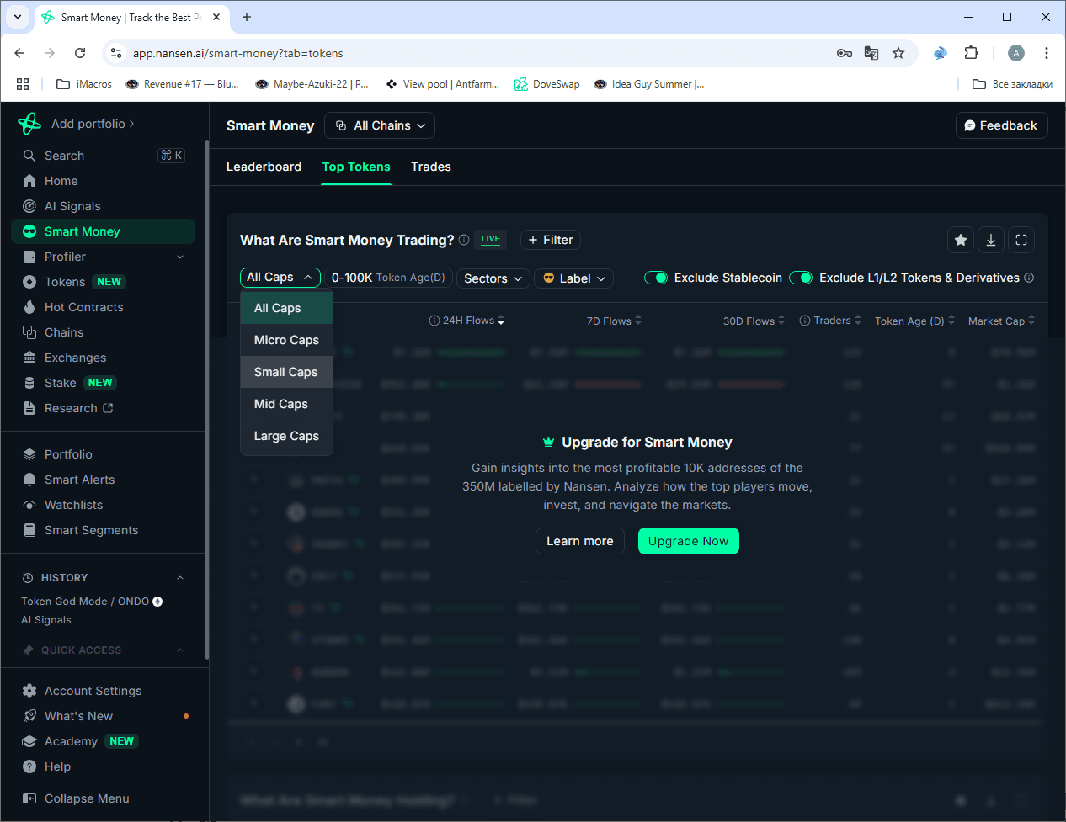Select All Caps option
Image resolution: width=1066 pixels, height=822 pixels.
[x=287, y=308]
